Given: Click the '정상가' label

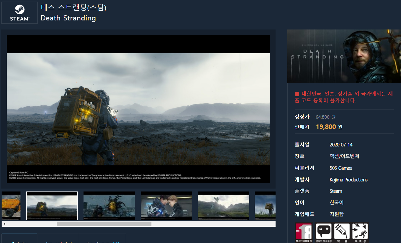Looking at the screenshot, I should (302, 117).
